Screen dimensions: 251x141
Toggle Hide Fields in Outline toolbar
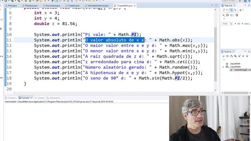[235, 56]
